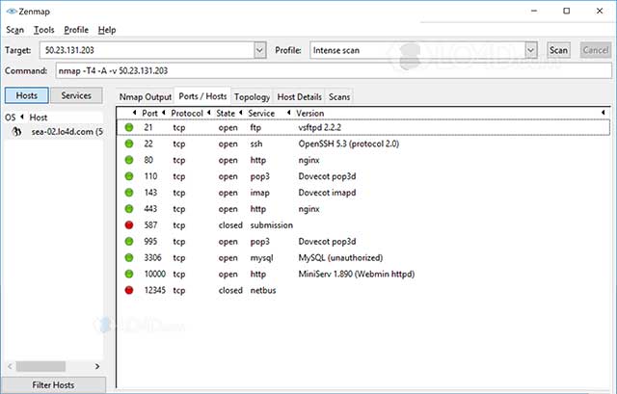The image size is (617, 394).
Task: Open the Tools menu
Action: coord(43,30)
